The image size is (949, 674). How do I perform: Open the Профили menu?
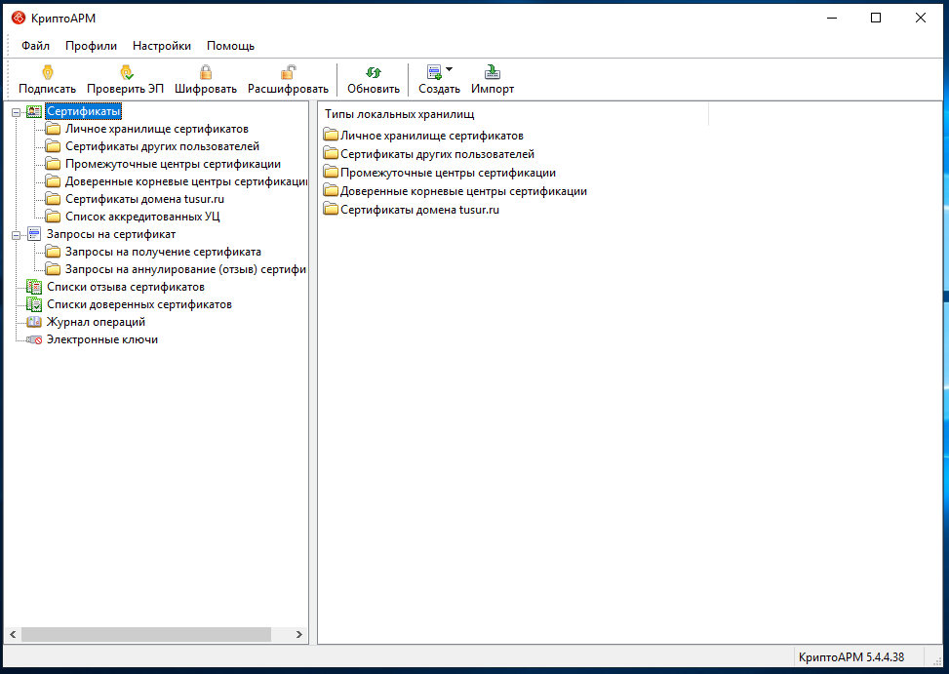92,46
